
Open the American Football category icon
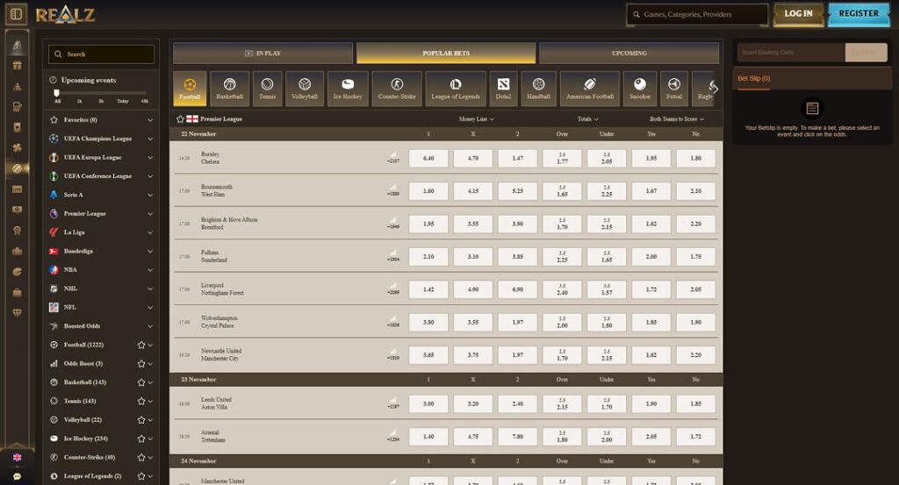click(589, 89)
